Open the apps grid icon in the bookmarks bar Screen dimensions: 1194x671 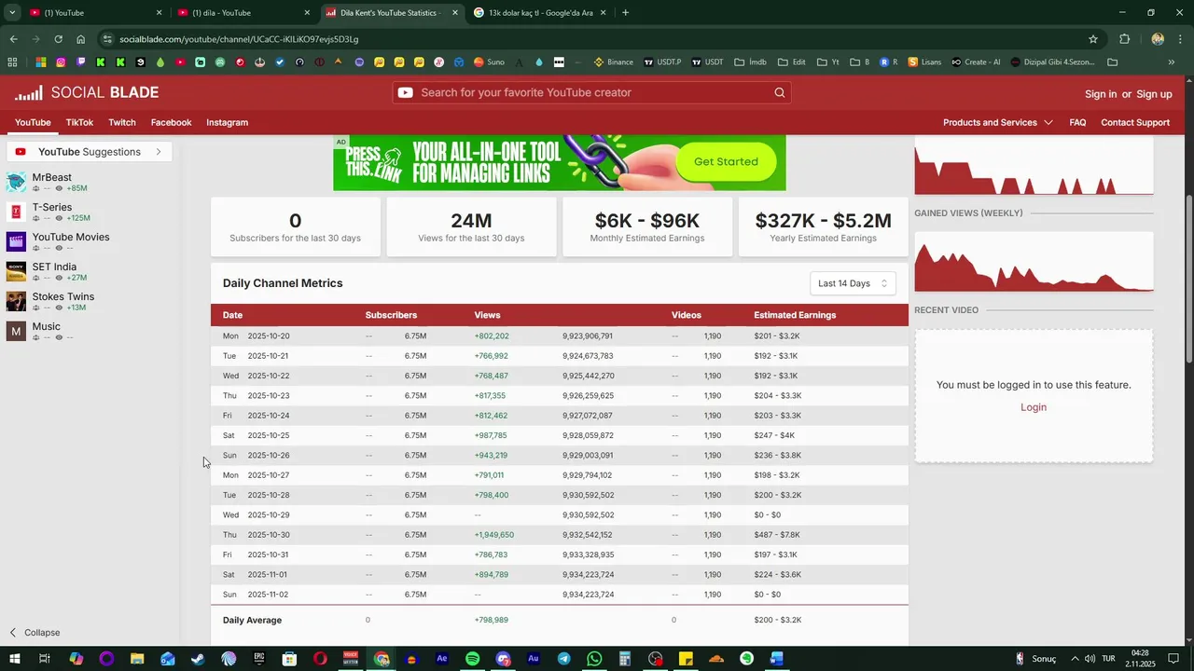[12, 62]
